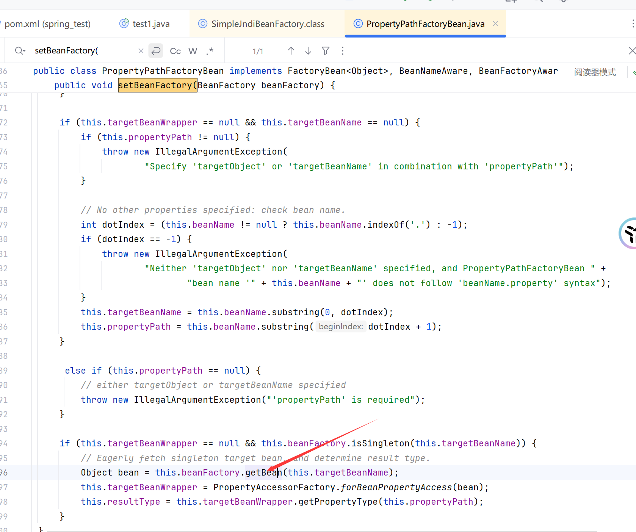The image size is (636, 532).
Task: Click the "'propertyPath' is required" string
Action: pyautogui.click(x=341, y=400)
